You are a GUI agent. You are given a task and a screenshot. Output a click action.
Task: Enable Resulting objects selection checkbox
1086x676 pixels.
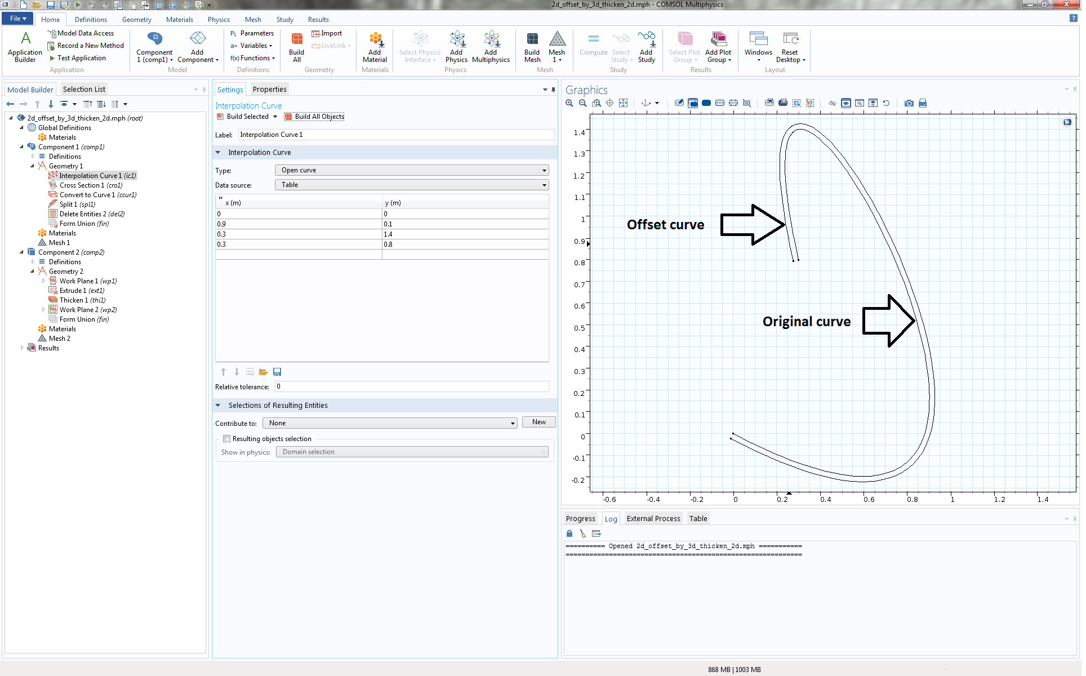[226, 439]
